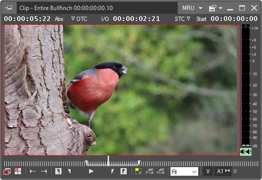Click the MRU label in the title bar
This screenshot has width=262, height=180.
pos(188,8)
